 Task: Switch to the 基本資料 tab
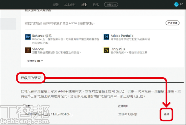(x=70, y=5)
